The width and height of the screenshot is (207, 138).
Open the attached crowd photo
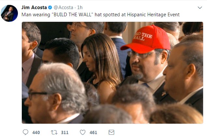tap(112, 73)
